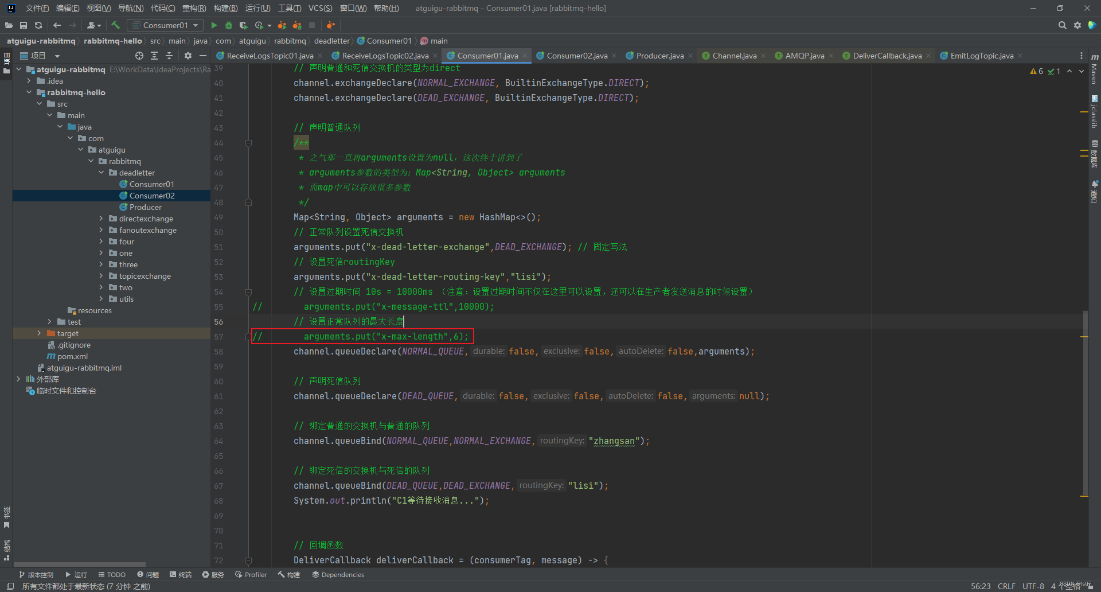Collapse the rabbitmq-hello module node

(29, 92)
